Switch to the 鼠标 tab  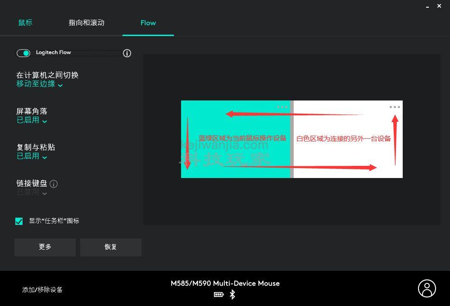pyautogui.click(x=25, y=22)
